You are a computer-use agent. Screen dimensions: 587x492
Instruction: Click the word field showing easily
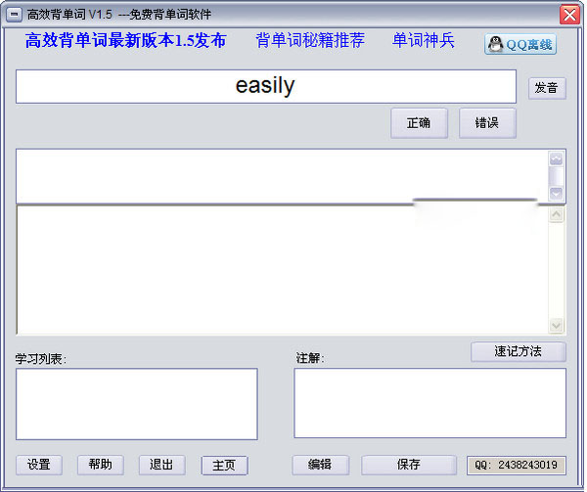265,86
